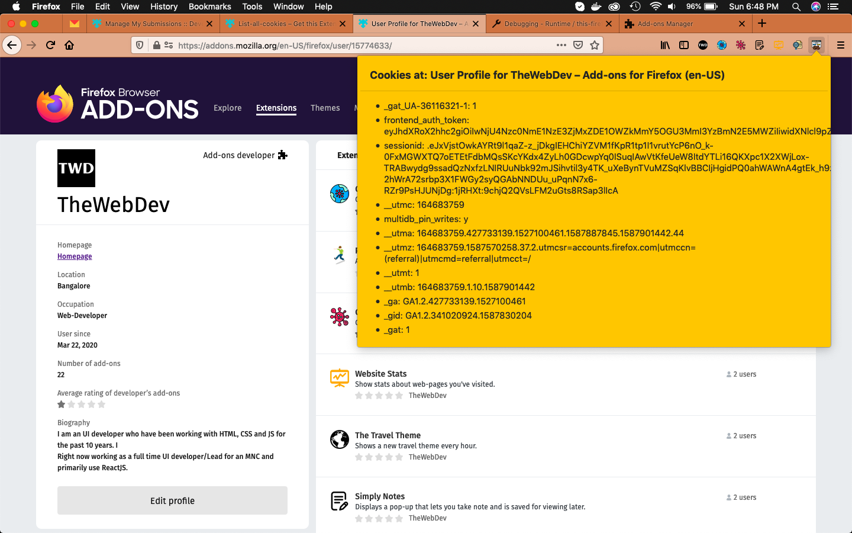The height and width of the screenshot is (533, 852).
Task: Click Firefox Browser ADD-ONS logo
Action: point(117,104)
